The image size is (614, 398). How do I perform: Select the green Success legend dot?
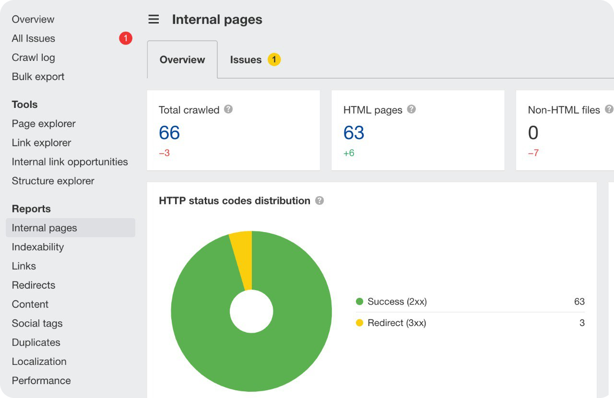[360, 302]
